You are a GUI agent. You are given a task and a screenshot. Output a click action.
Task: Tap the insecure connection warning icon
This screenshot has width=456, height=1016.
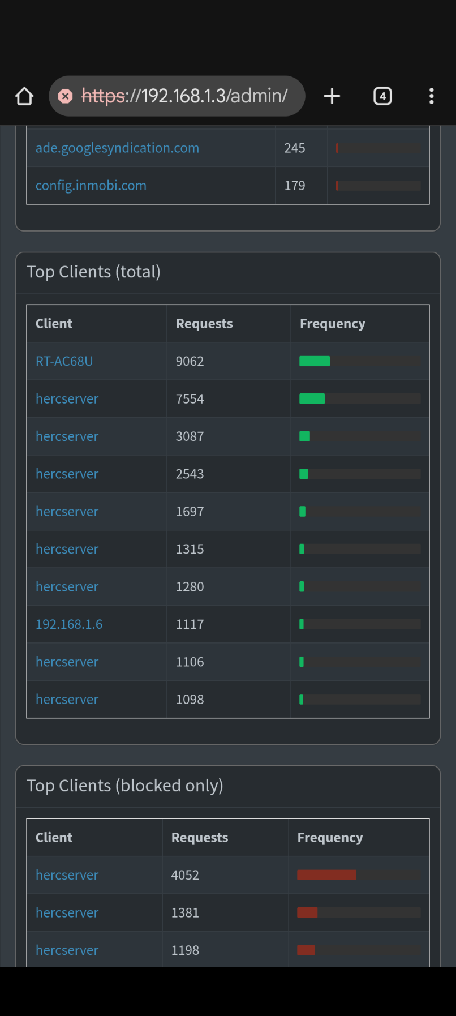pos(66,96)
